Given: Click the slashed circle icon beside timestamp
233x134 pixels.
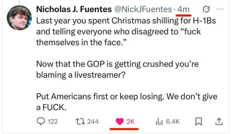Looking at the screenshot, I should point(205,9).
